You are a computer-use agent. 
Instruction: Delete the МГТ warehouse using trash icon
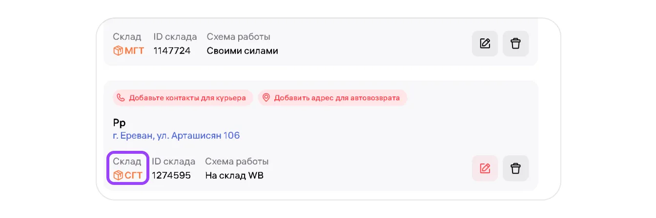515,44
